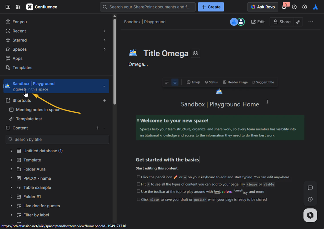The width and height of the screenshot is (324, 229).
Task: Open page more actions ellipsis
Action: (311, 22)
